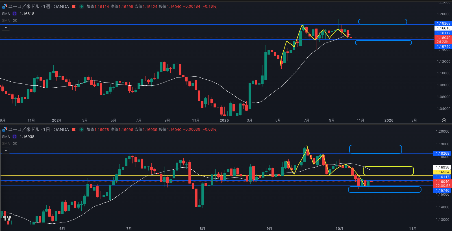The image size is (452, 231).
Task: Click the green market status dot on weekly chart
Action: click(82, 7)
